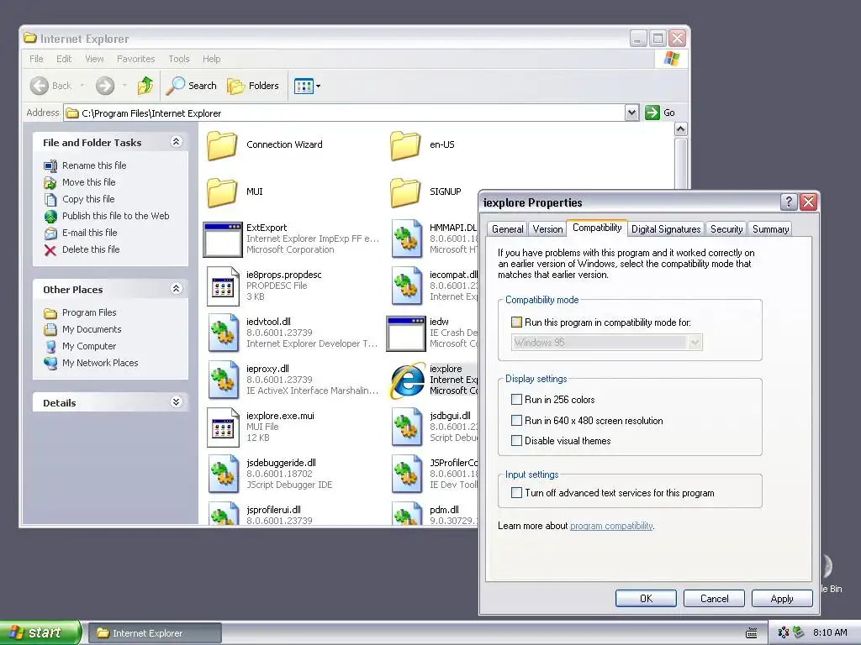Select the en-US folder icon

(x=405, y=145)
